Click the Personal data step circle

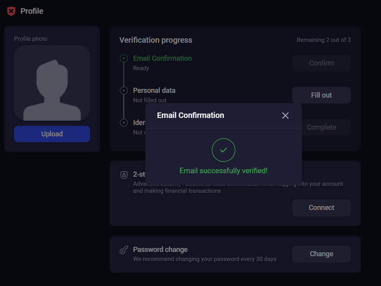click(124, 91)
